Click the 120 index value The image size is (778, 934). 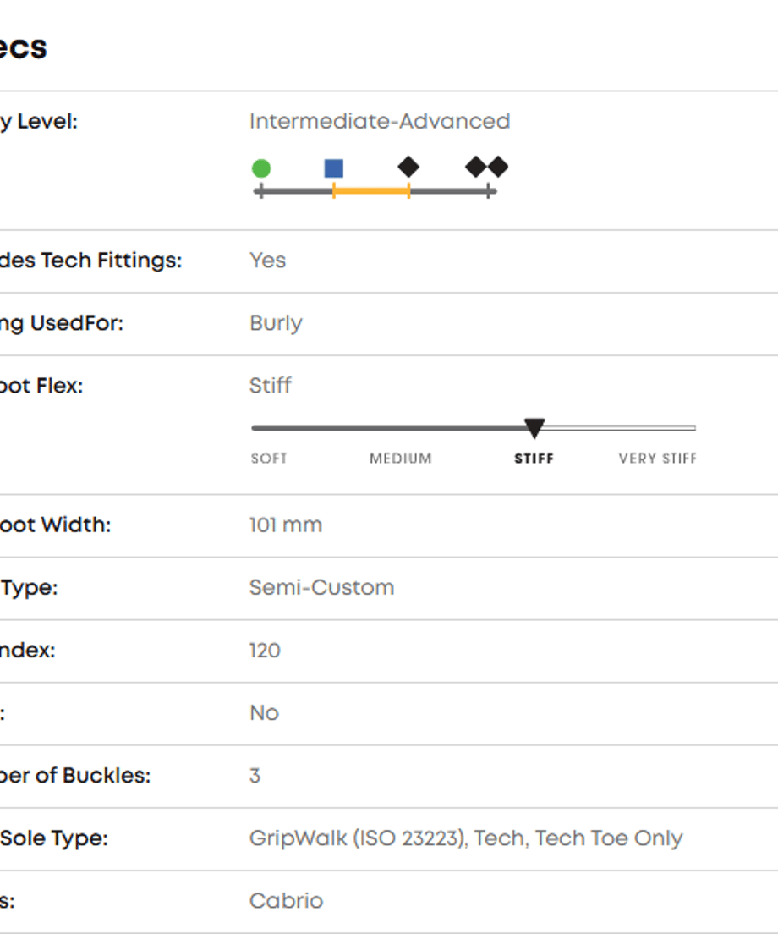pos(265,651)
